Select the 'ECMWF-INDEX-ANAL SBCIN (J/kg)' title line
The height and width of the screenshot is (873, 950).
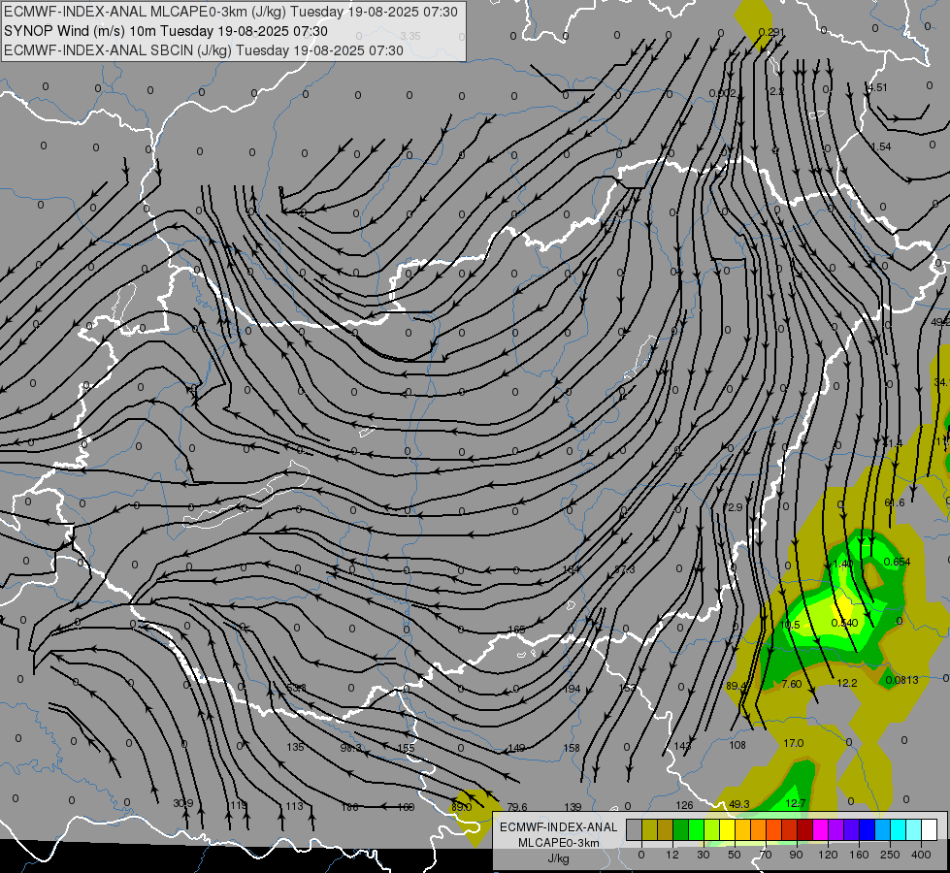204,50
